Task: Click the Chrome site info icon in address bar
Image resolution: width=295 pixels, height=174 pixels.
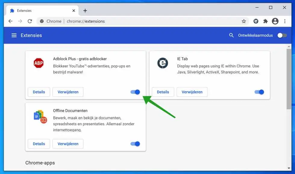Action: click(42, 21)
